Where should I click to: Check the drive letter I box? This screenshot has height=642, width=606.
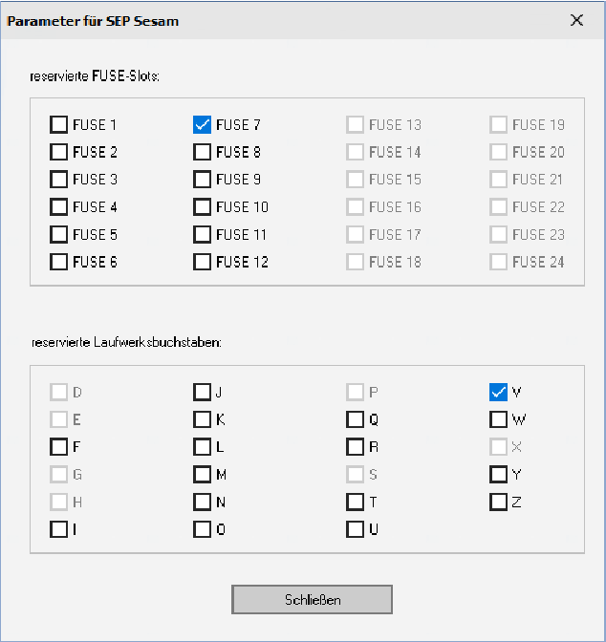click(59, 529)
